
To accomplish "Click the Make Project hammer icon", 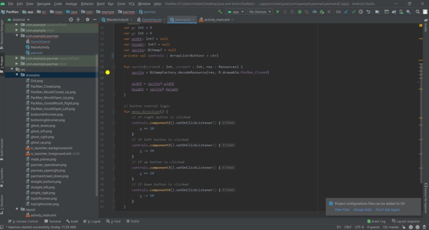I will [220, 12].
